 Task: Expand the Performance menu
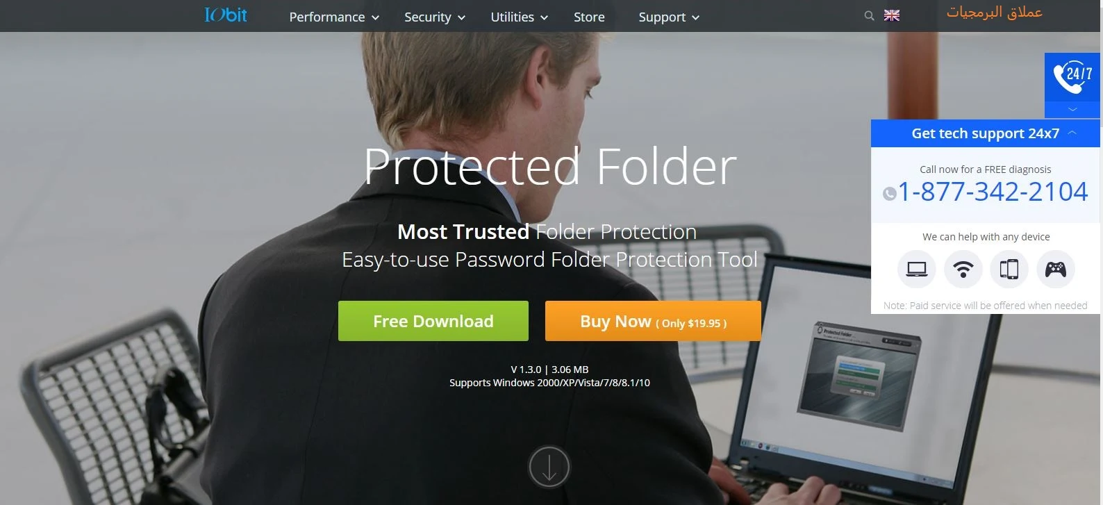pos(334,17)
